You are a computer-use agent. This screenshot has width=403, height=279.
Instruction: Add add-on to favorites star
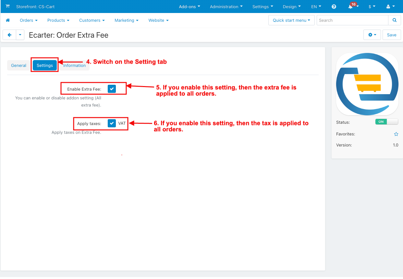click(396, 134)
